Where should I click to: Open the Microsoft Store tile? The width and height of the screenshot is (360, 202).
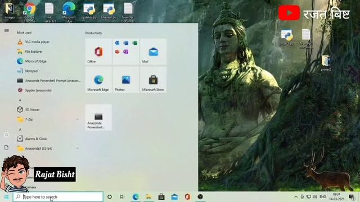coord(153,80)
